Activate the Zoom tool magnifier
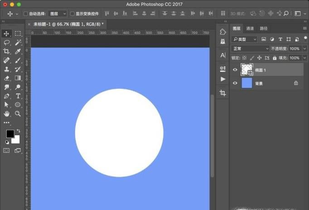The width and height of the screenshot is (309, 210). pyautogui.click(x=18, y=113)
